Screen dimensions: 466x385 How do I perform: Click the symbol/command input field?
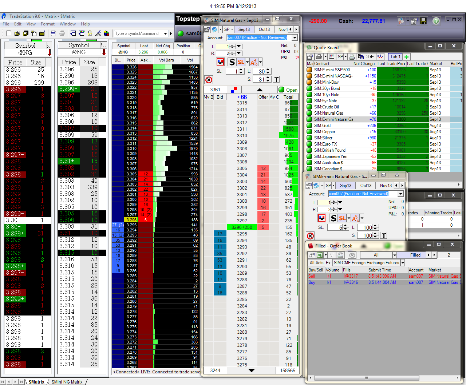click(138, 33)
